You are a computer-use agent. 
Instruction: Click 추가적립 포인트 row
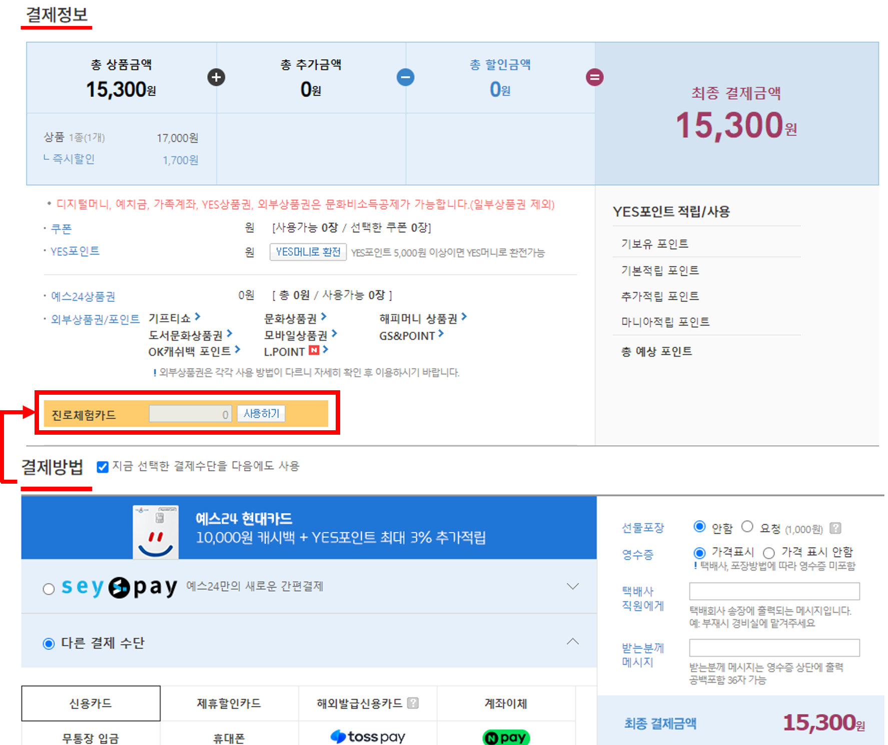pyautogui.click(x=706, y=296)
